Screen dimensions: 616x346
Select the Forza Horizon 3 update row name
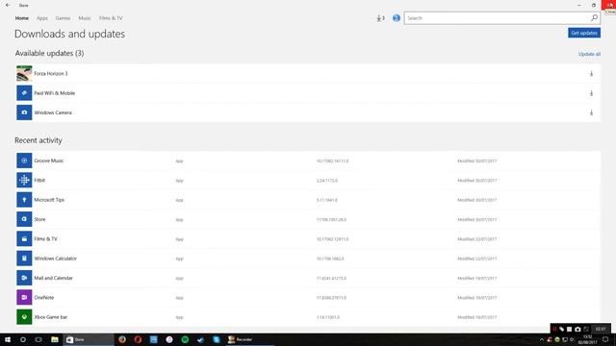click(51, 74)
